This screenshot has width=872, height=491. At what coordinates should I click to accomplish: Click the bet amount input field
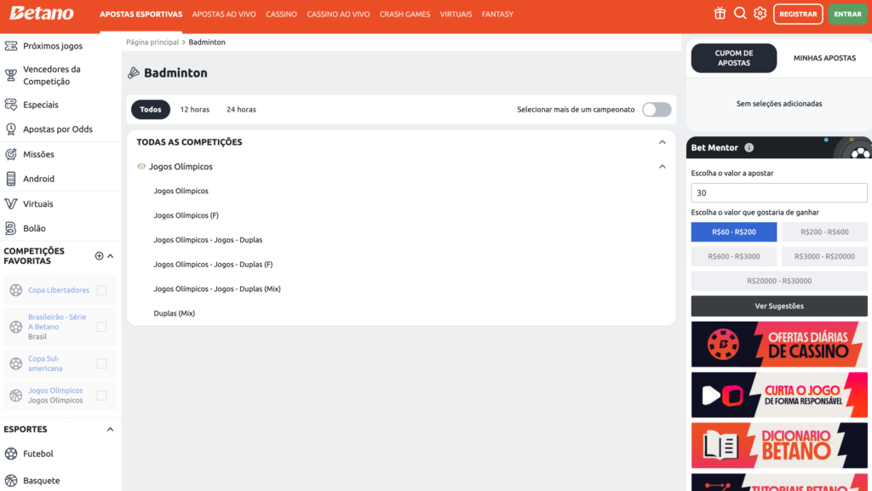click(779, 193)
